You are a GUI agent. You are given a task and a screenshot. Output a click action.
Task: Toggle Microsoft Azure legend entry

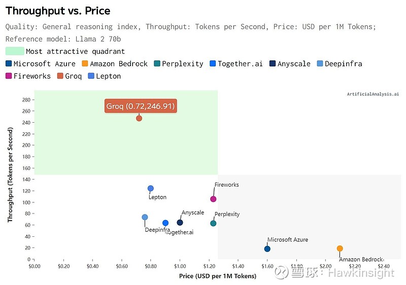pyautogui.click(x=44, y=64)
